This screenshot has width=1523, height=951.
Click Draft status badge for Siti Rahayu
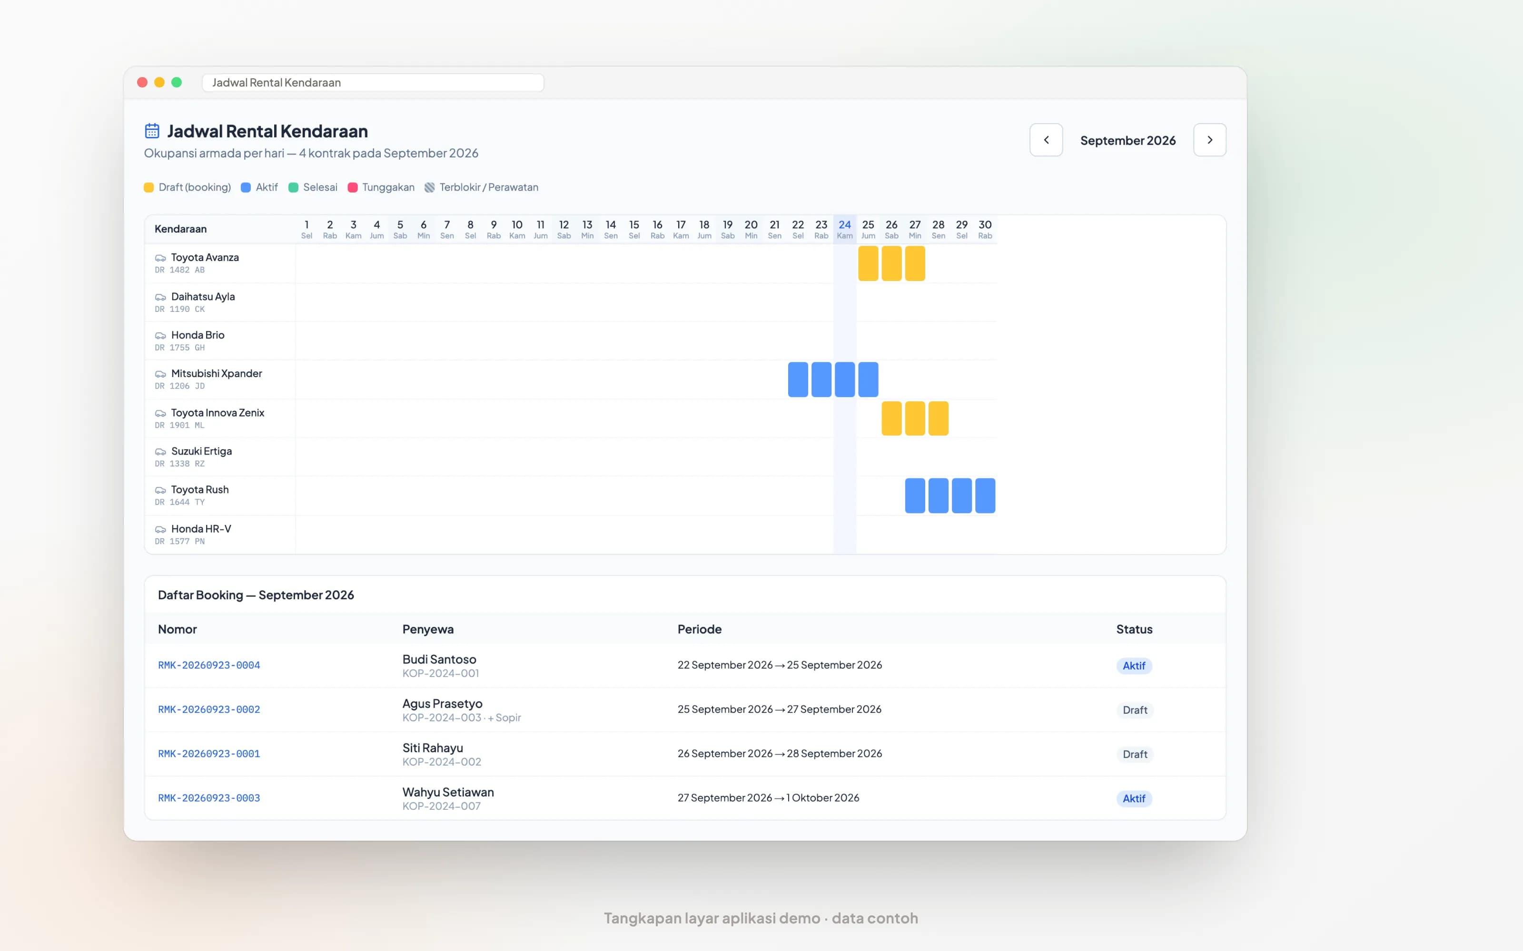point(1135,754)
